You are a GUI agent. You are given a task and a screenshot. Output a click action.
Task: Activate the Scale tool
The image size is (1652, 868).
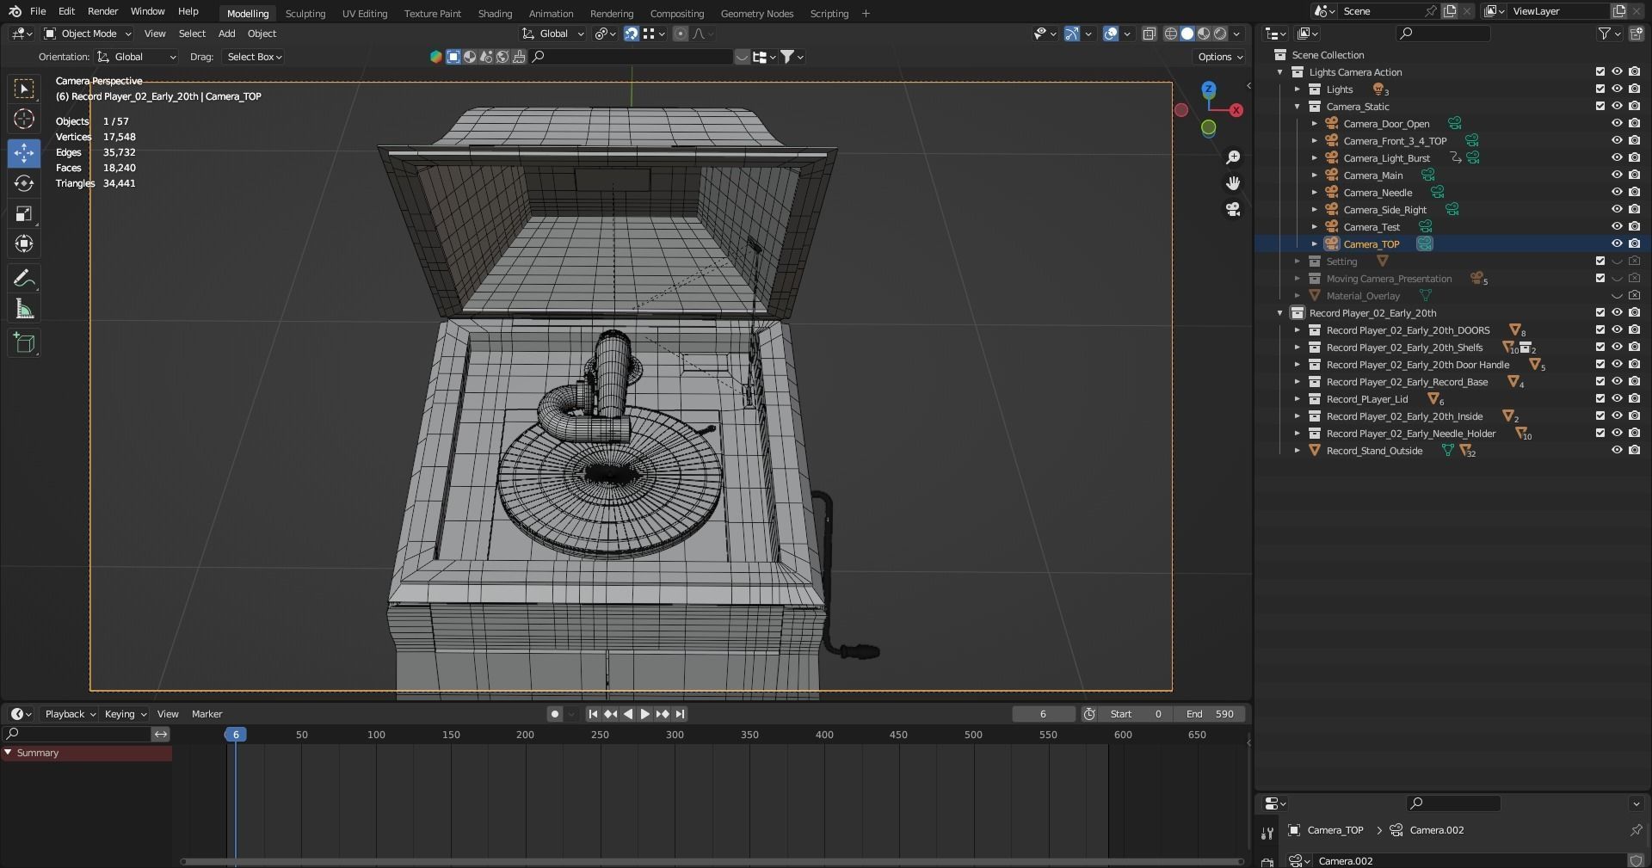(24, 213)
